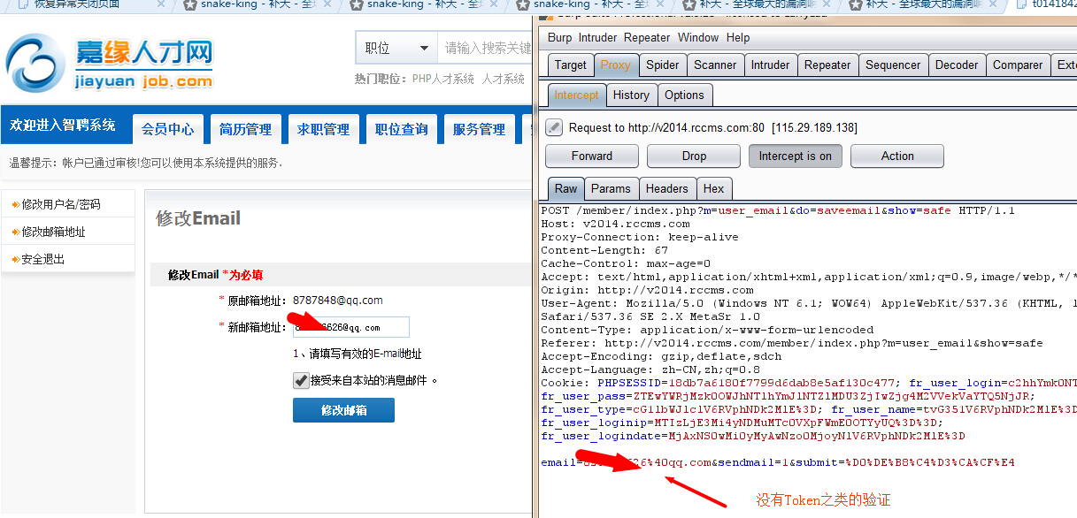This screenshot has width=1077, height=518.
Task: Switch to the Scanner tab
Action: 715,65
